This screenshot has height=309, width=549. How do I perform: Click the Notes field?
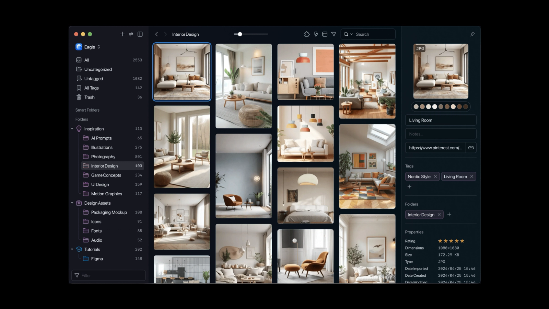click(441, 134)
